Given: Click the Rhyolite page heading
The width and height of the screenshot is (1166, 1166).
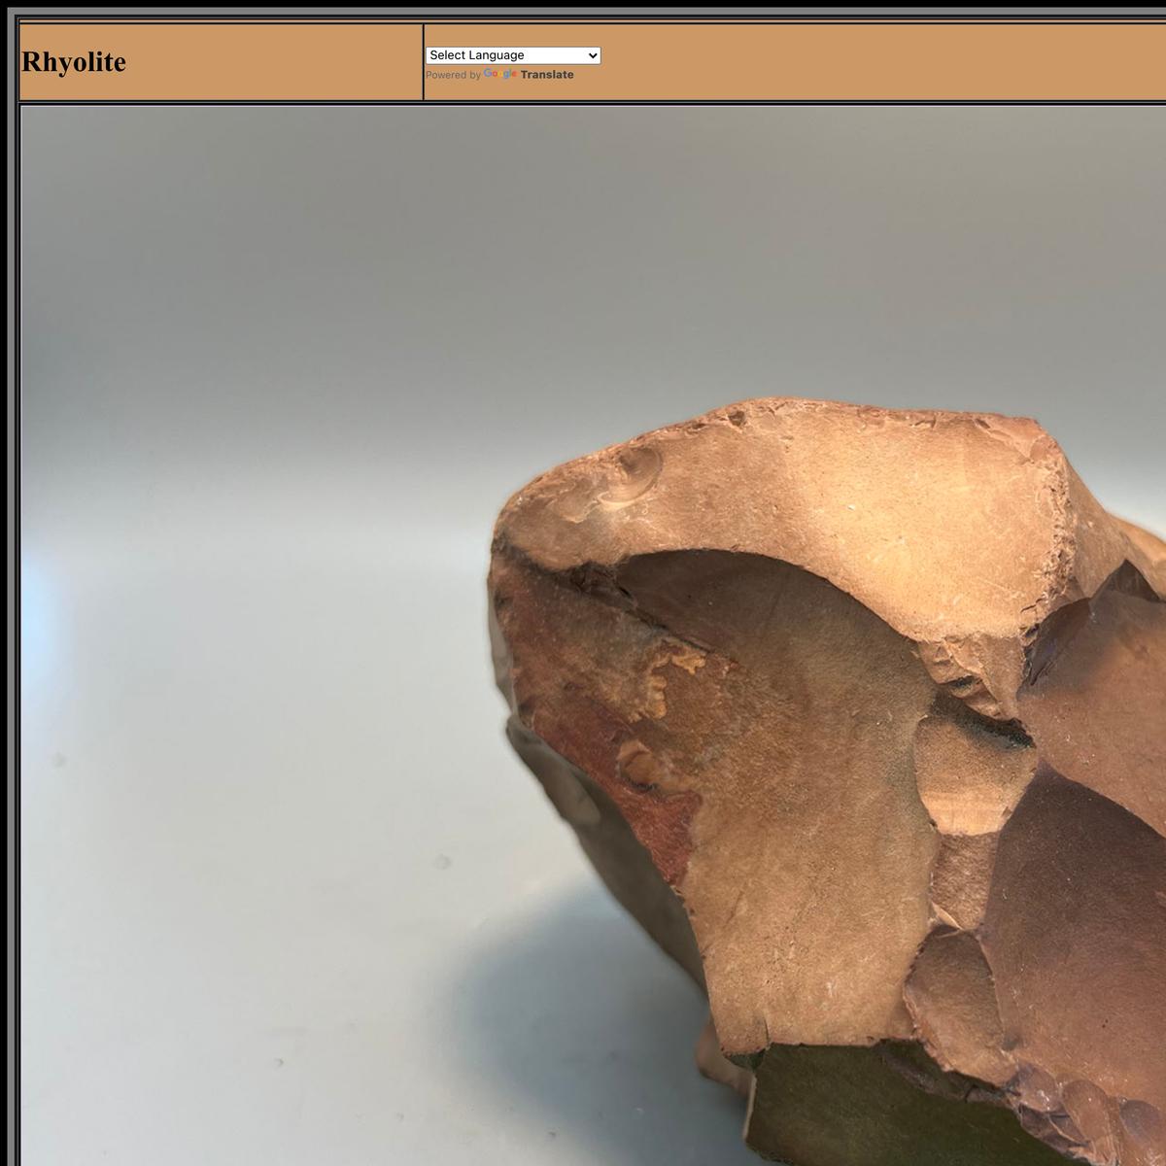Looking at the screenshot, I should tap(74, 62).
